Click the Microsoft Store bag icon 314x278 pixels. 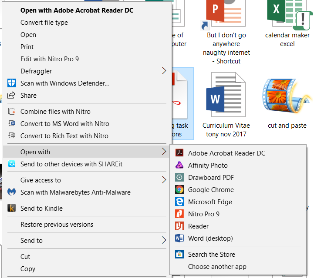(179, 254)
